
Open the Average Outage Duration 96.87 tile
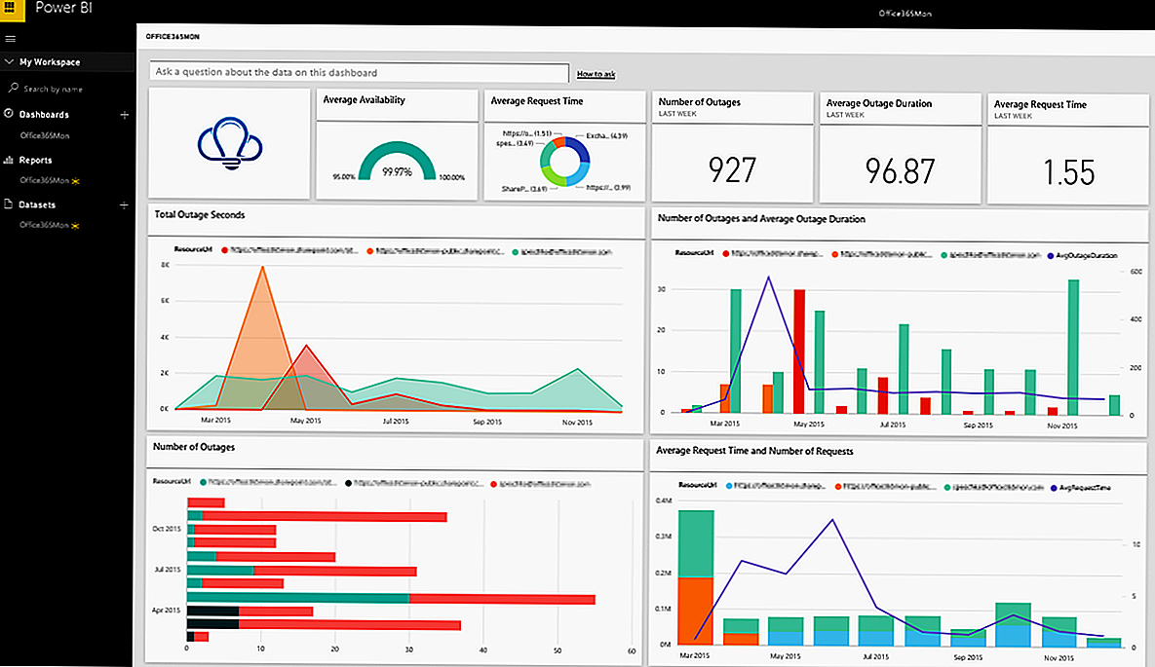901,148
